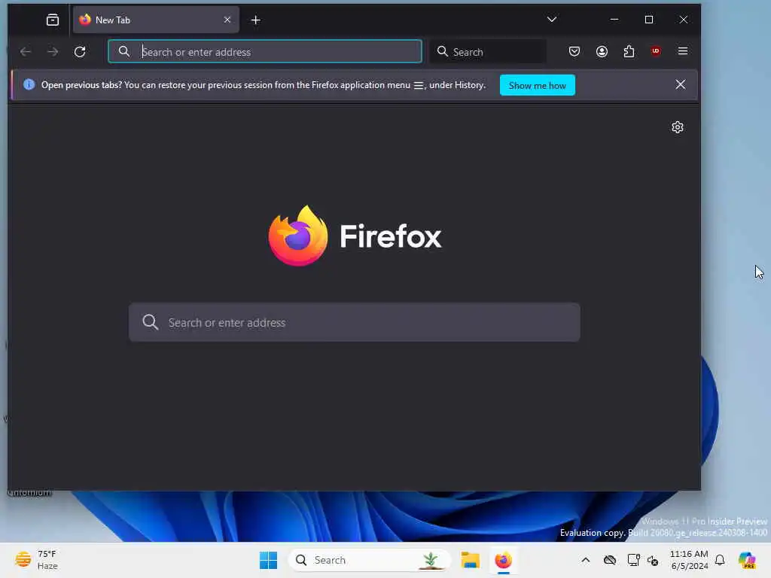Click the taskbar Search box
The width and height of the screenshot is (771, 578).
pyautogui.click(x=369, y=560)
